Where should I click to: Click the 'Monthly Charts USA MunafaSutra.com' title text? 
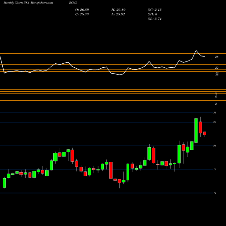point(28,3)
